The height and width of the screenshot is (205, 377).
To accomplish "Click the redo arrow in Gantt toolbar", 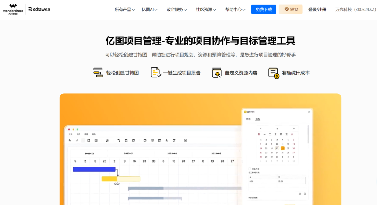I will 77,140.
